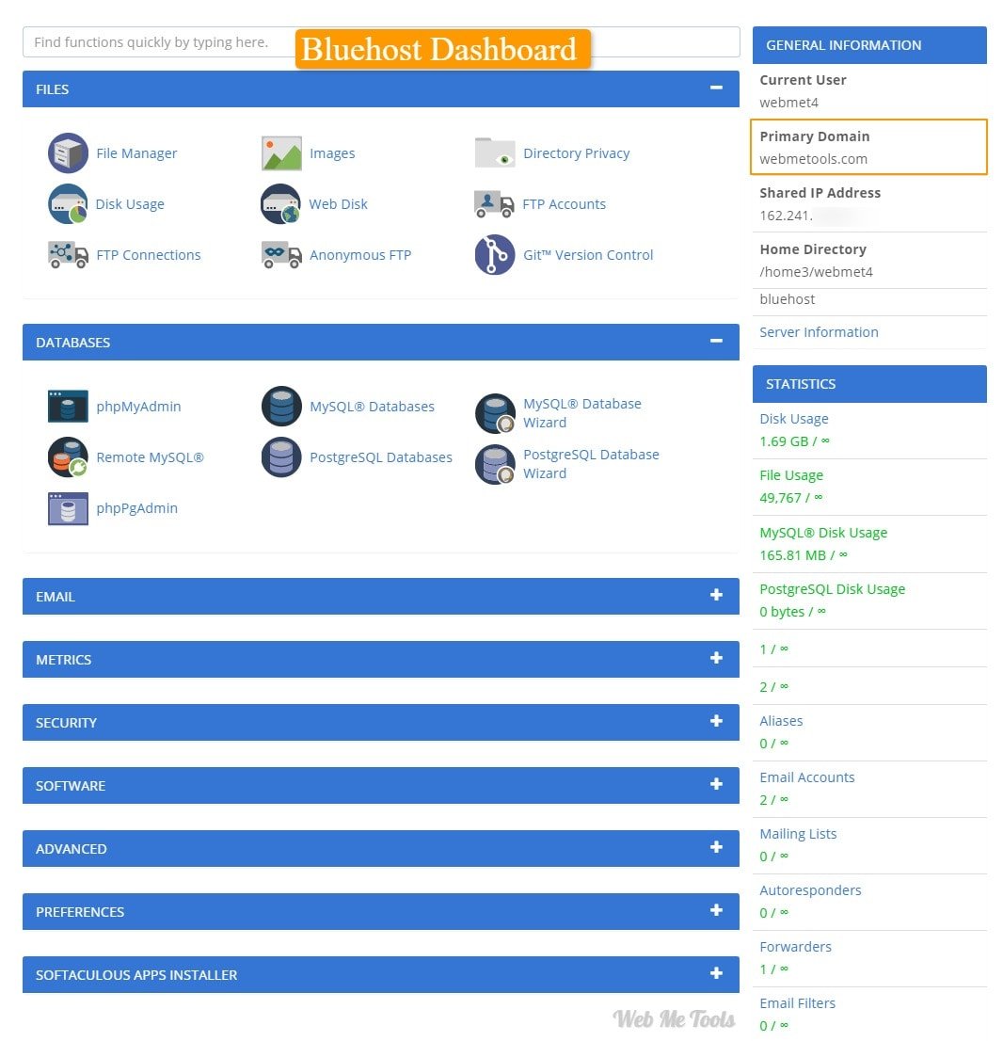
Task: Click the Anonymous FTP icon
Action: pos(281,255)
